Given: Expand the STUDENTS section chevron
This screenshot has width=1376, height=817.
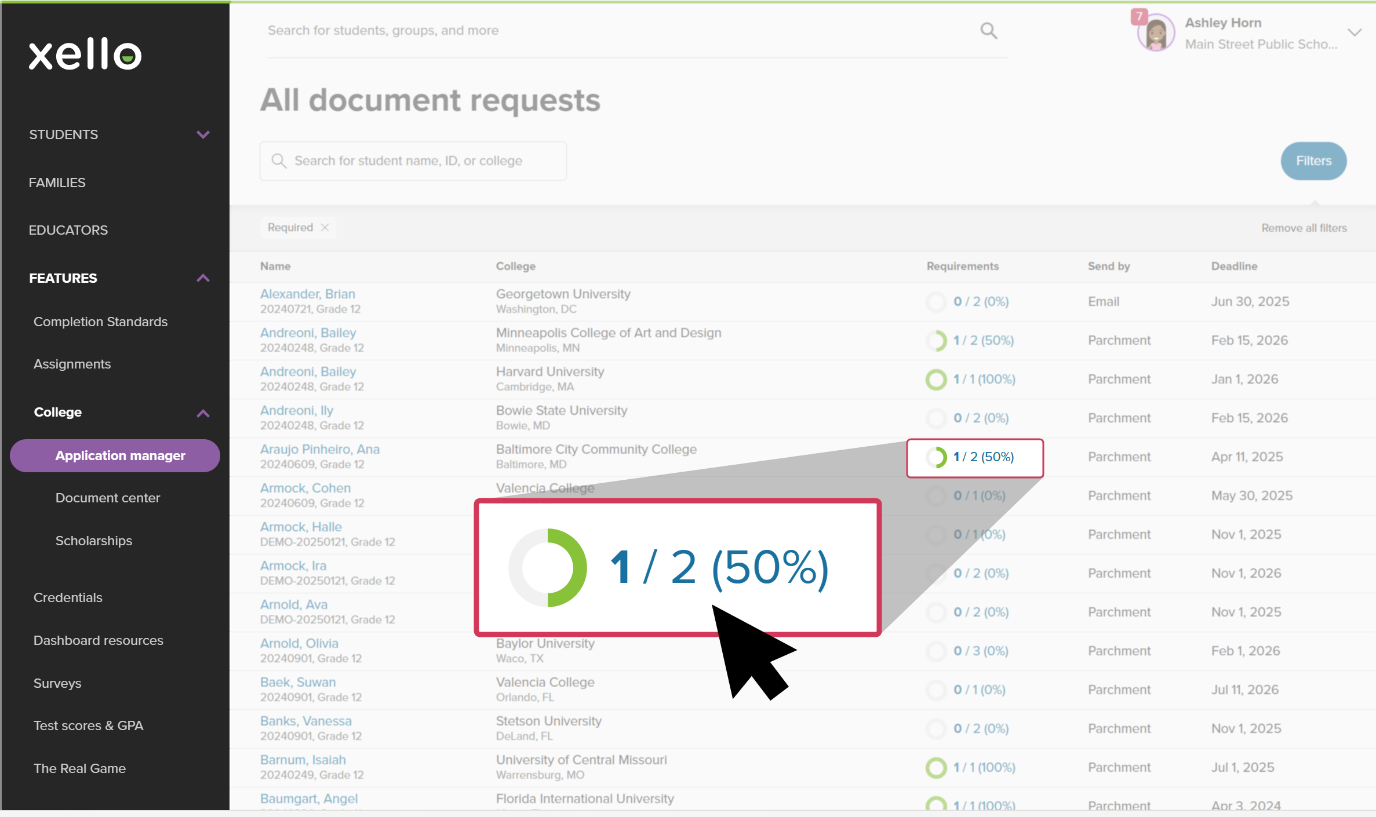Looking at the screenshot, I should 203,134.
